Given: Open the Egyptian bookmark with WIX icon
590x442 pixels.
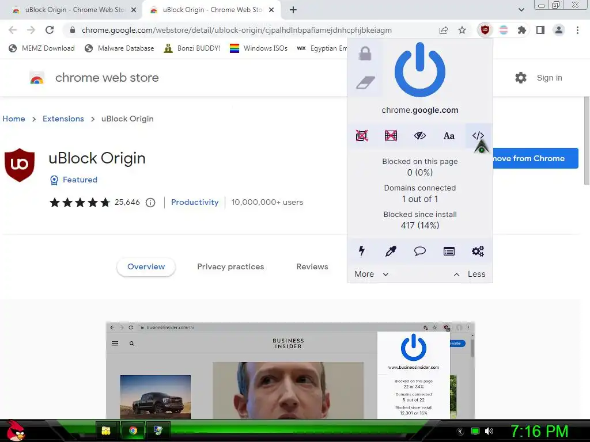Looking at the screenshot, I should point(322,48).
